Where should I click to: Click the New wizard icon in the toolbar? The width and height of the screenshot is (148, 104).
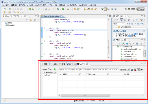pos(5,9)
